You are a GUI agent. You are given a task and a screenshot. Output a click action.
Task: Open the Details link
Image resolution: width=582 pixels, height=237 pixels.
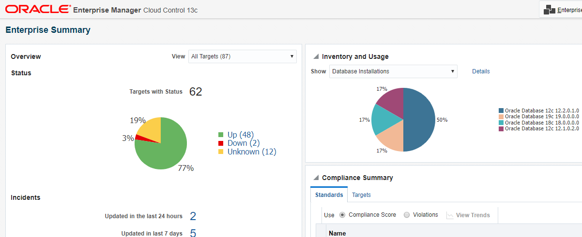[481, 71]
